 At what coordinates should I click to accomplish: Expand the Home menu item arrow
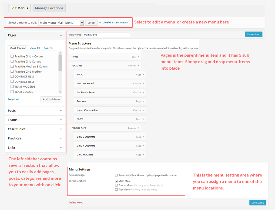(138, 57)
